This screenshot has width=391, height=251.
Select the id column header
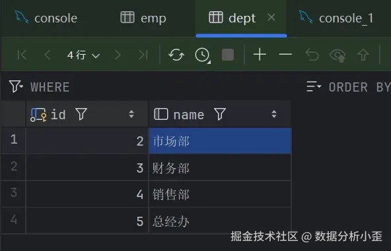pos(87,114)
